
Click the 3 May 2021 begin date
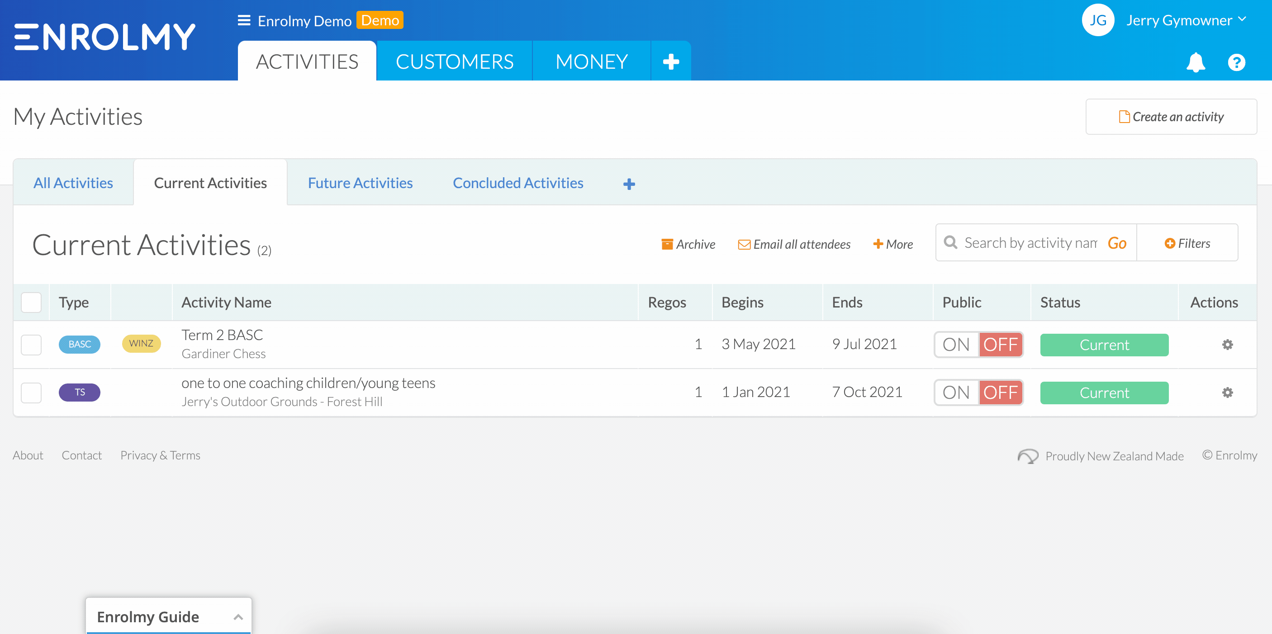759,344
